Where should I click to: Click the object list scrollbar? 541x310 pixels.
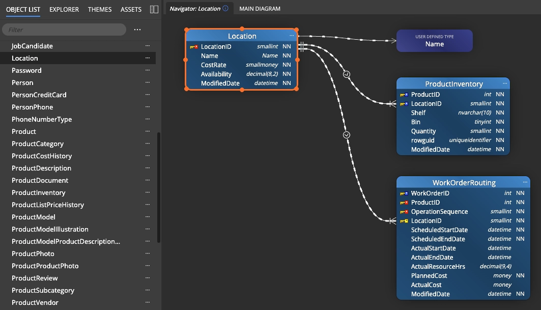click(159, 187)
